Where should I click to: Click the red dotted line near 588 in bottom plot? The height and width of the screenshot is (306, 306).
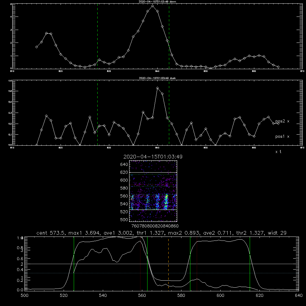(197, 264)
